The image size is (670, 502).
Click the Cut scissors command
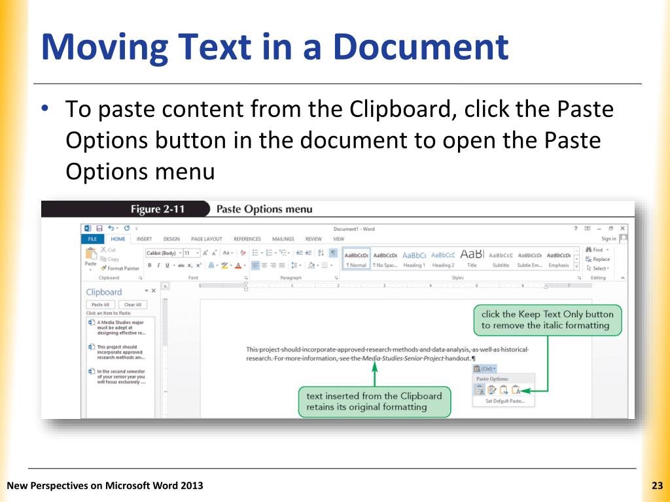(108, 250)
